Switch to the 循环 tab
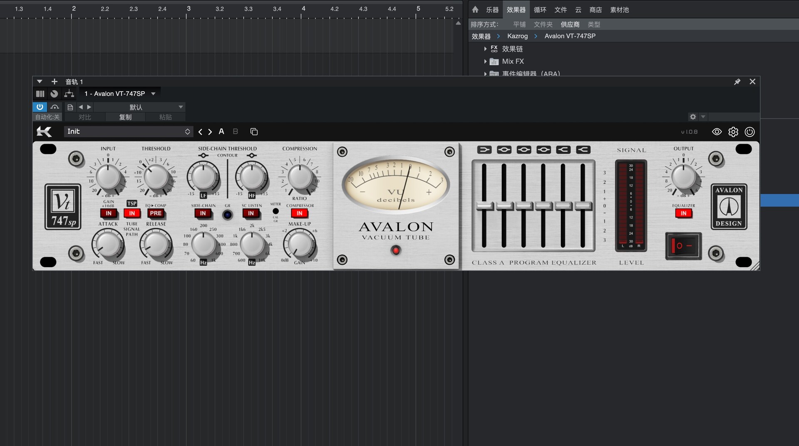 pyautogui.click(x=540, y=10)
